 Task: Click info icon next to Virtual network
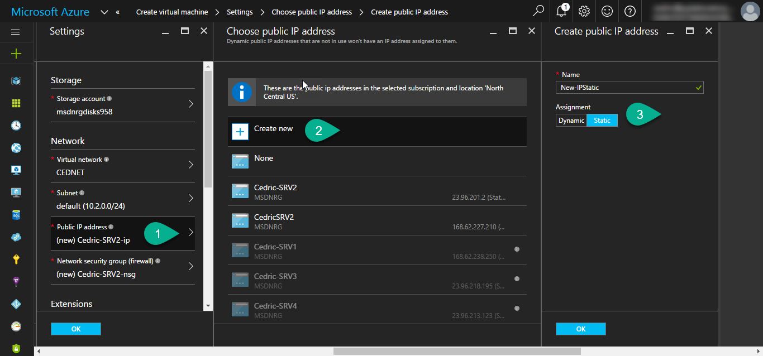pos(106,159)
